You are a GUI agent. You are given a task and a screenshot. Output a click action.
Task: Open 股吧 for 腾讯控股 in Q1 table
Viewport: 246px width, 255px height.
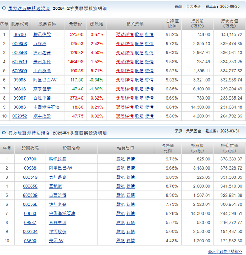[x=121, y=159]
